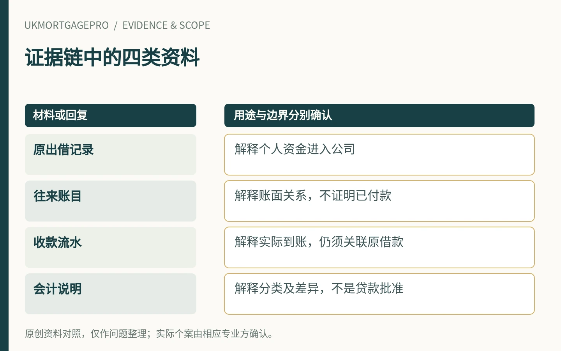Click the footnote starting with 原创资料对照
The width and height of the screenshot is (561, 351).
tap(150, 334)
